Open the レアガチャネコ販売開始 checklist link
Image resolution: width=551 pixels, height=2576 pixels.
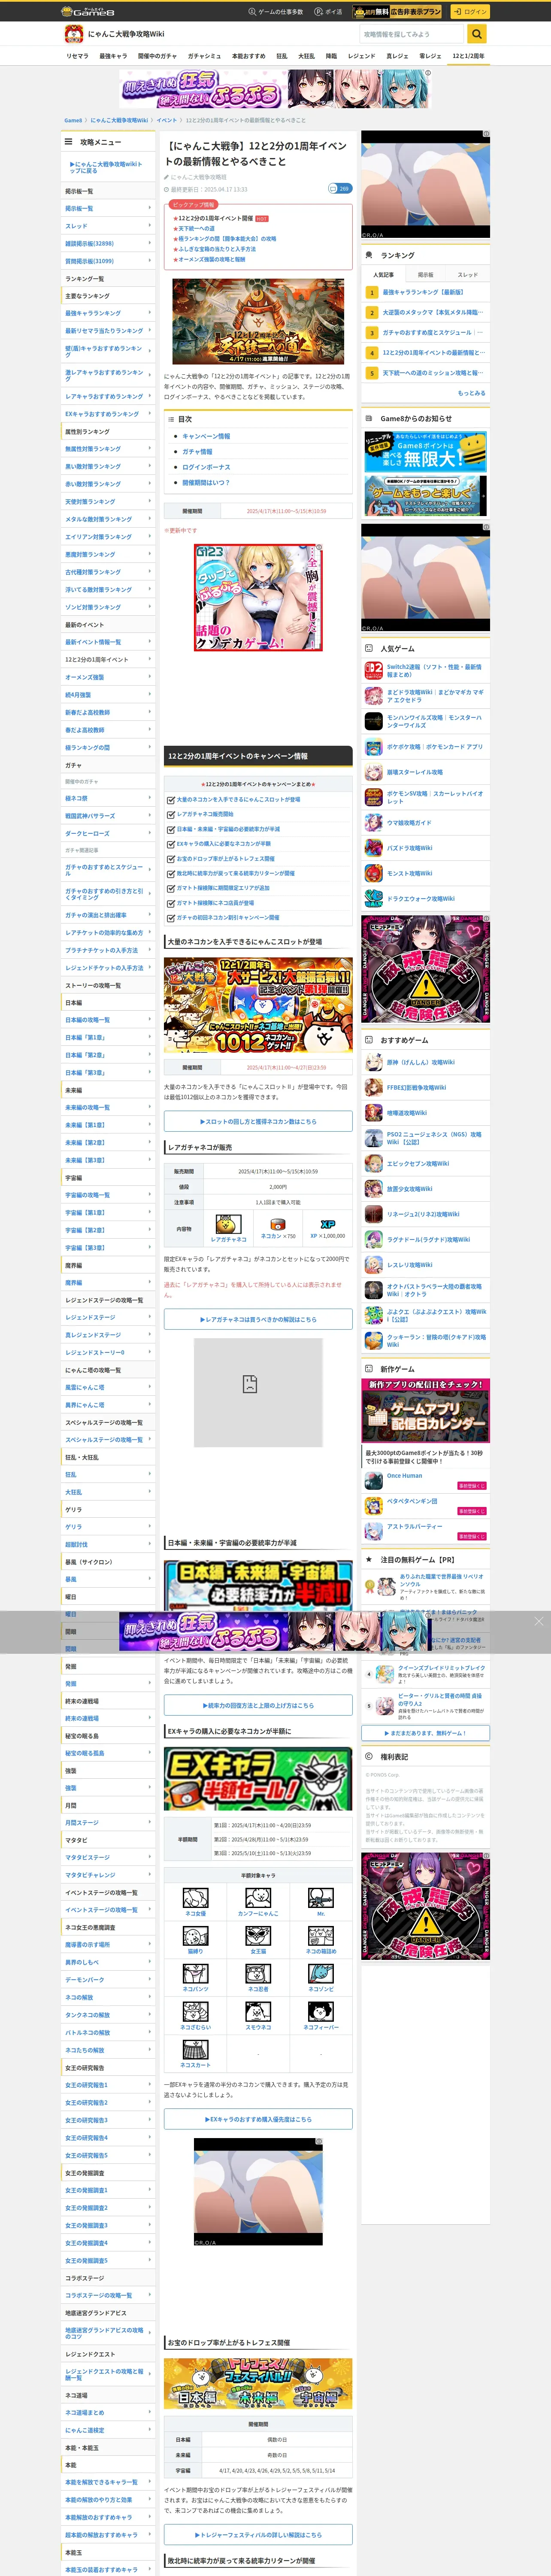205,814
